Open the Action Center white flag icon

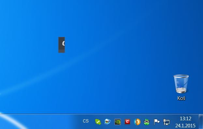(157, 122)
